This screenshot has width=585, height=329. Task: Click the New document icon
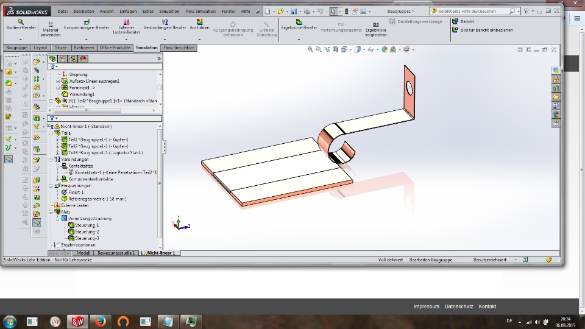click(268, 11)
